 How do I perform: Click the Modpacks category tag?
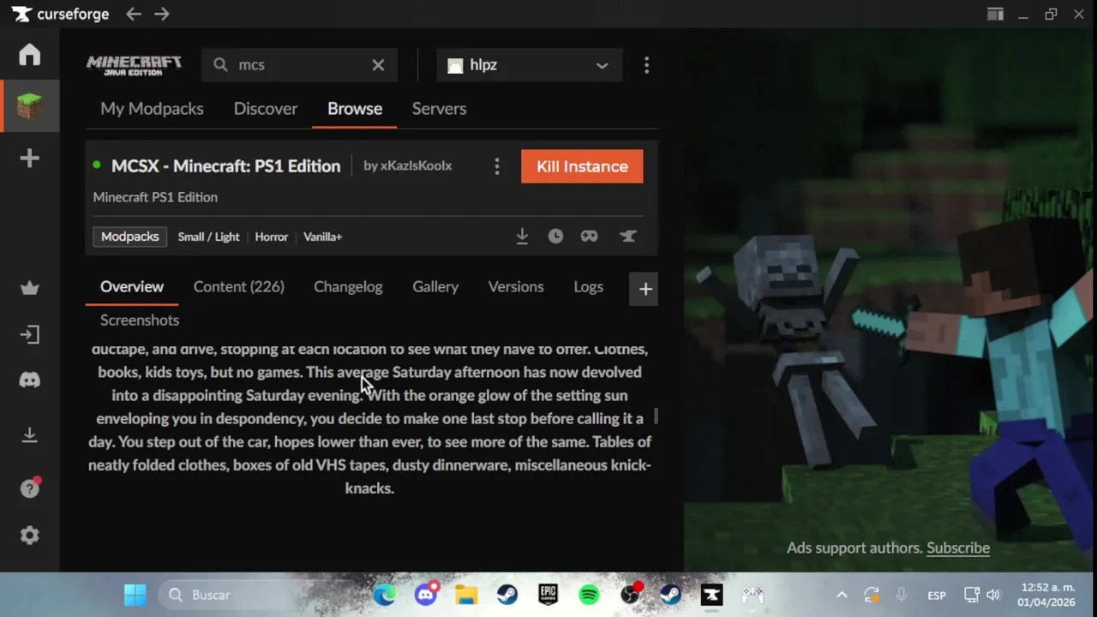[130, 237]
